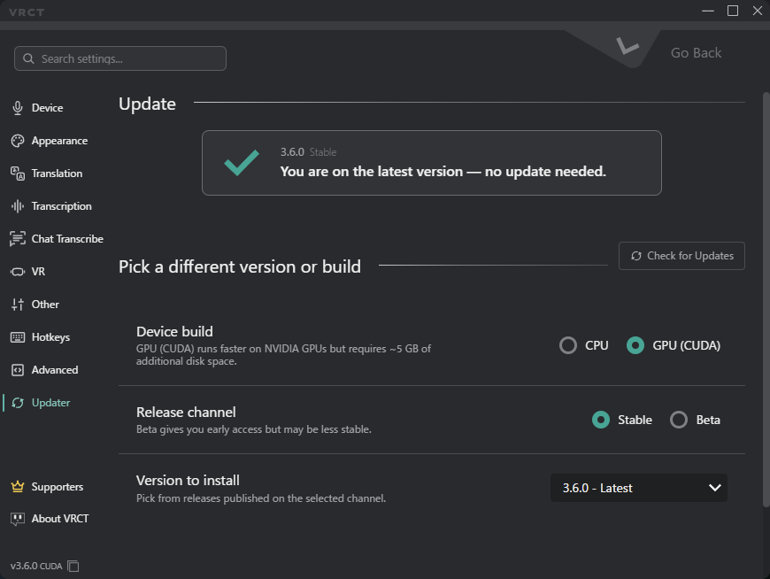Click the crown icon for Supporters
This screenshot has height=579, width=770.
point(18,487)
